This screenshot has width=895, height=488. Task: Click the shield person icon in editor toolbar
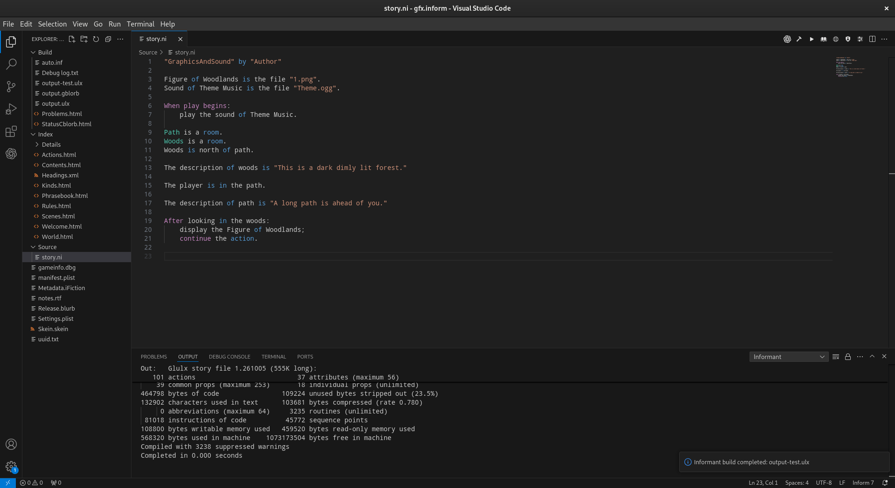click(848, 39)
